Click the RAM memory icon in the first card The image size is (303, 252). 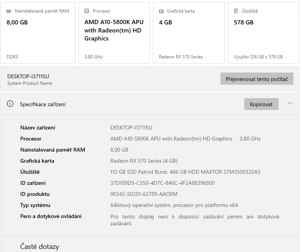click(9, 11)
